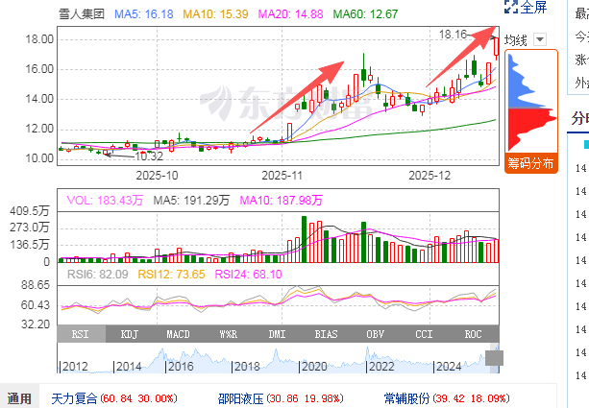
Task: Click the chip distribution histogram thumbnail
Action: pos(531,102)
